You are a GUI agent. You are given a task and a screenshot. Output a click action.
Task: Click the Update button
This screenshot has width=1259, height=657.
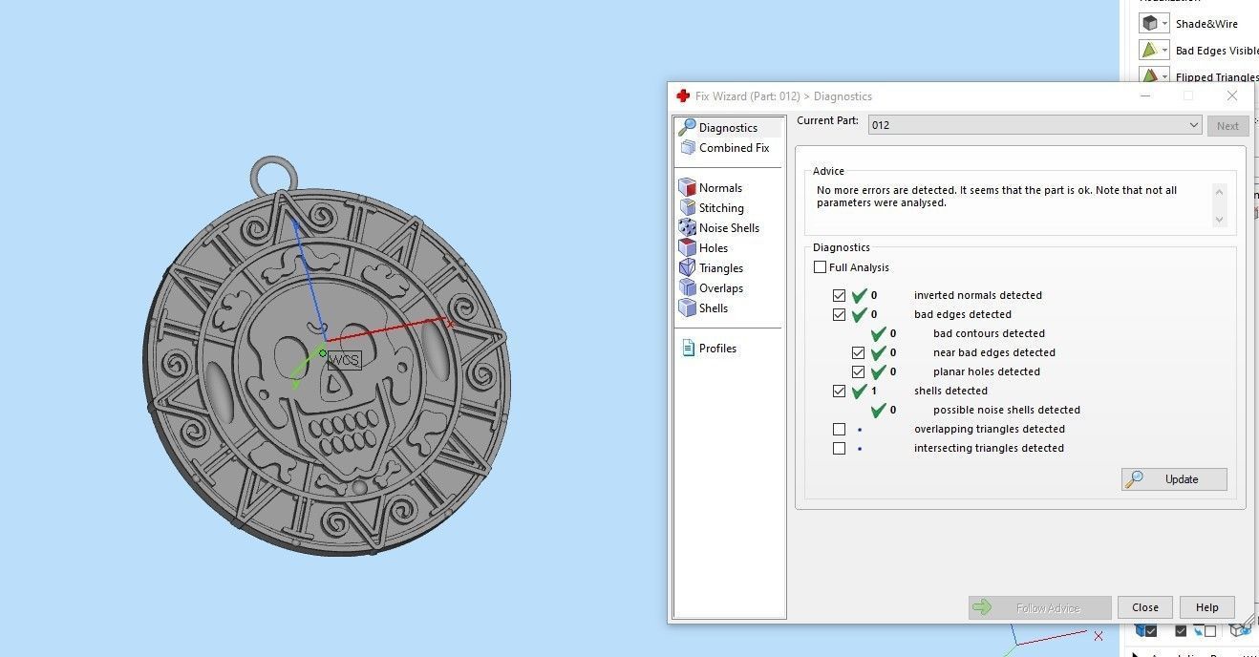pos(1174,479)
